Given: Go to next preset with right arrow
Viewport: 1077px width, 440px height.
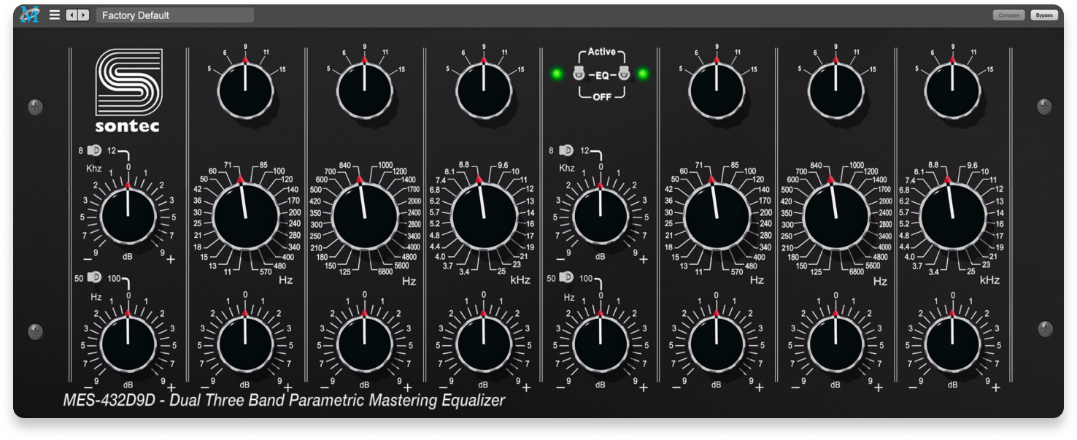Looking at the screenshot, I should [x=84, y=15].
